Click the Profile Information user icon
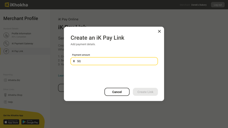The image size is (228, 128). pos(6,35)
